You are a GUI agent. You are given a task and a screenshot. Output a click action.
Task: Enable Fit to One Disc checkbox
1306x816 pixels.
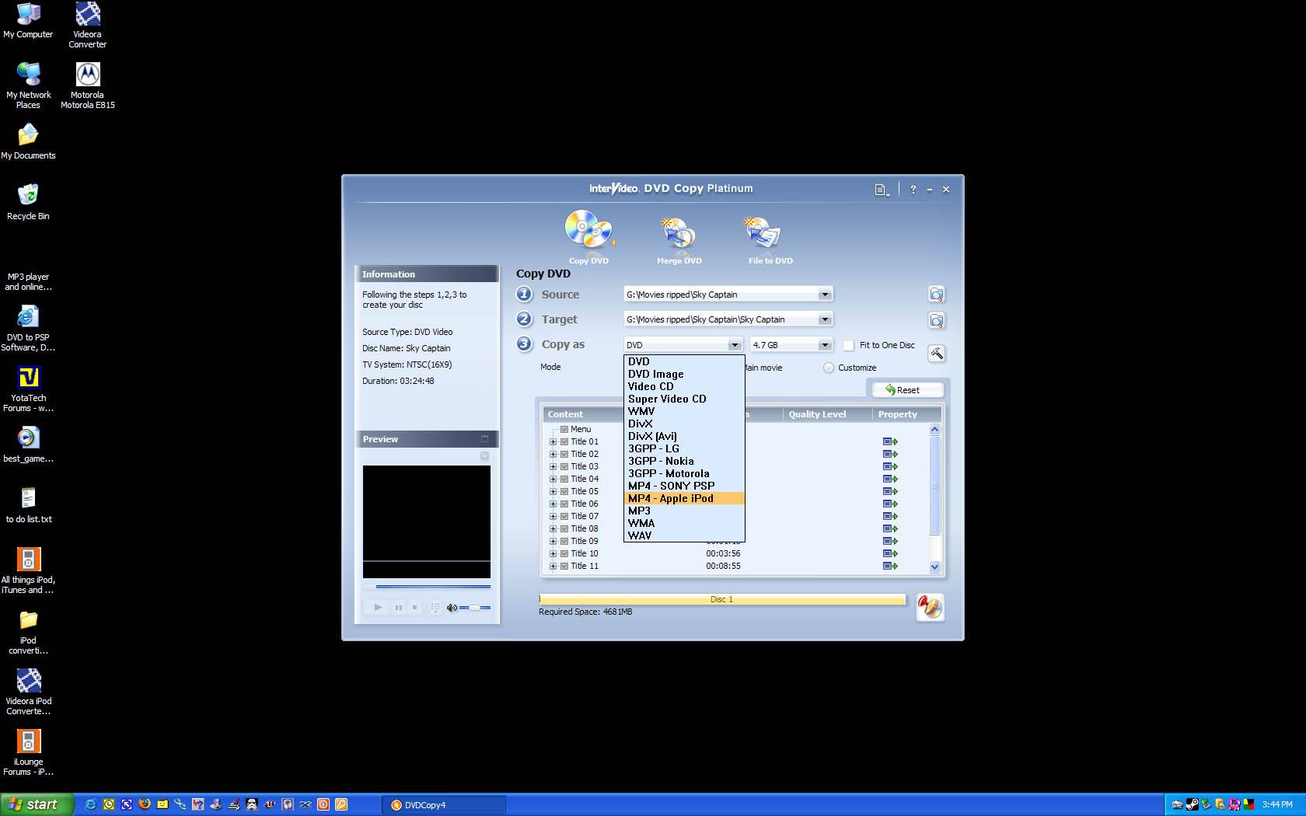pos(849,345)
